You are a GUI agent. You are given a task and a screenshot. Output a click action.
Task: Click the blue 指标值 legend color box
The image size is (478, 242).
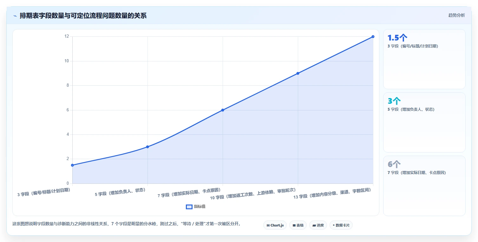189,207
